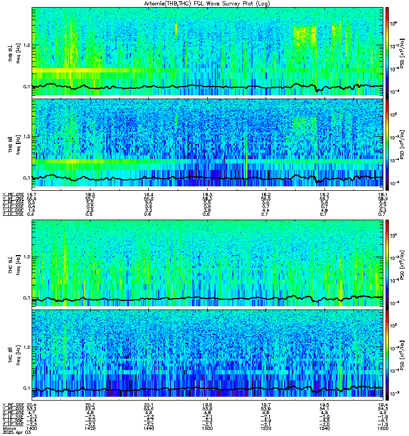
Task: Click the 'X_RE_GSE' row label under THC panels
Action: point(13,405)
